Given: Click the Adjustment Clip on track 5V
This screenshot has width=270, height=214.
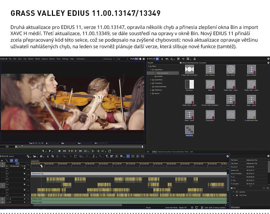Looking at the screenshot, I should pyautogui.click(x=129, y=174).
